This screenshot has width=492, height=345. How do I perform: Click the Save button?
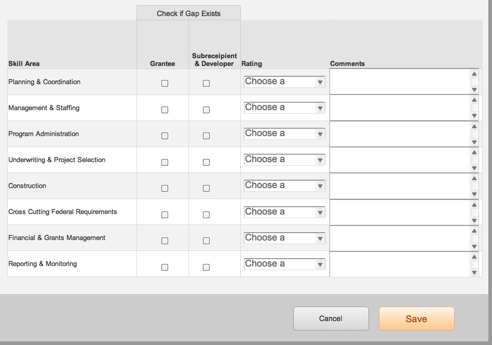(416, 319)
